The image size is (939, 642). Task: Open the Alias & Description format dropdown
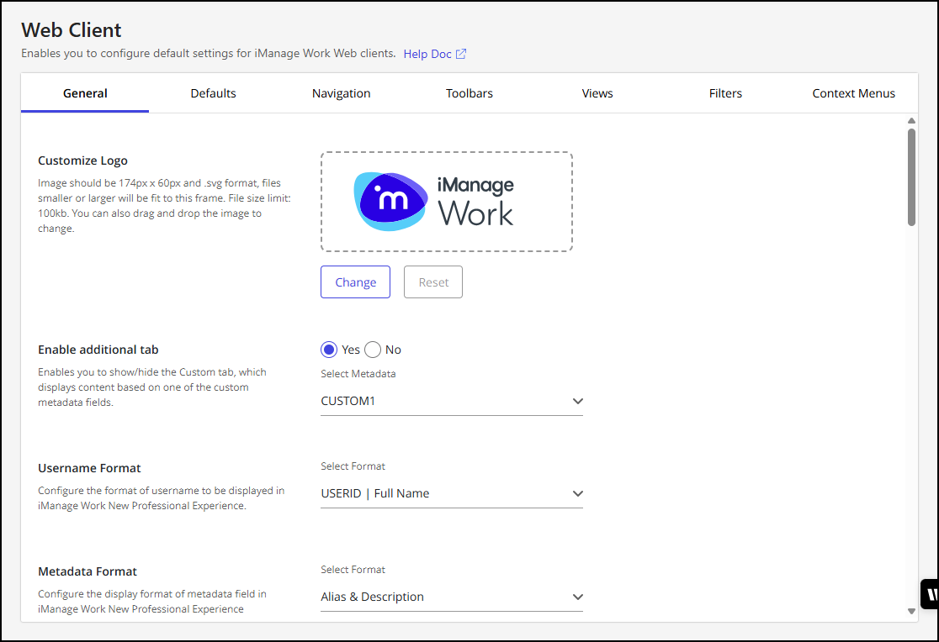pos(577,597)
